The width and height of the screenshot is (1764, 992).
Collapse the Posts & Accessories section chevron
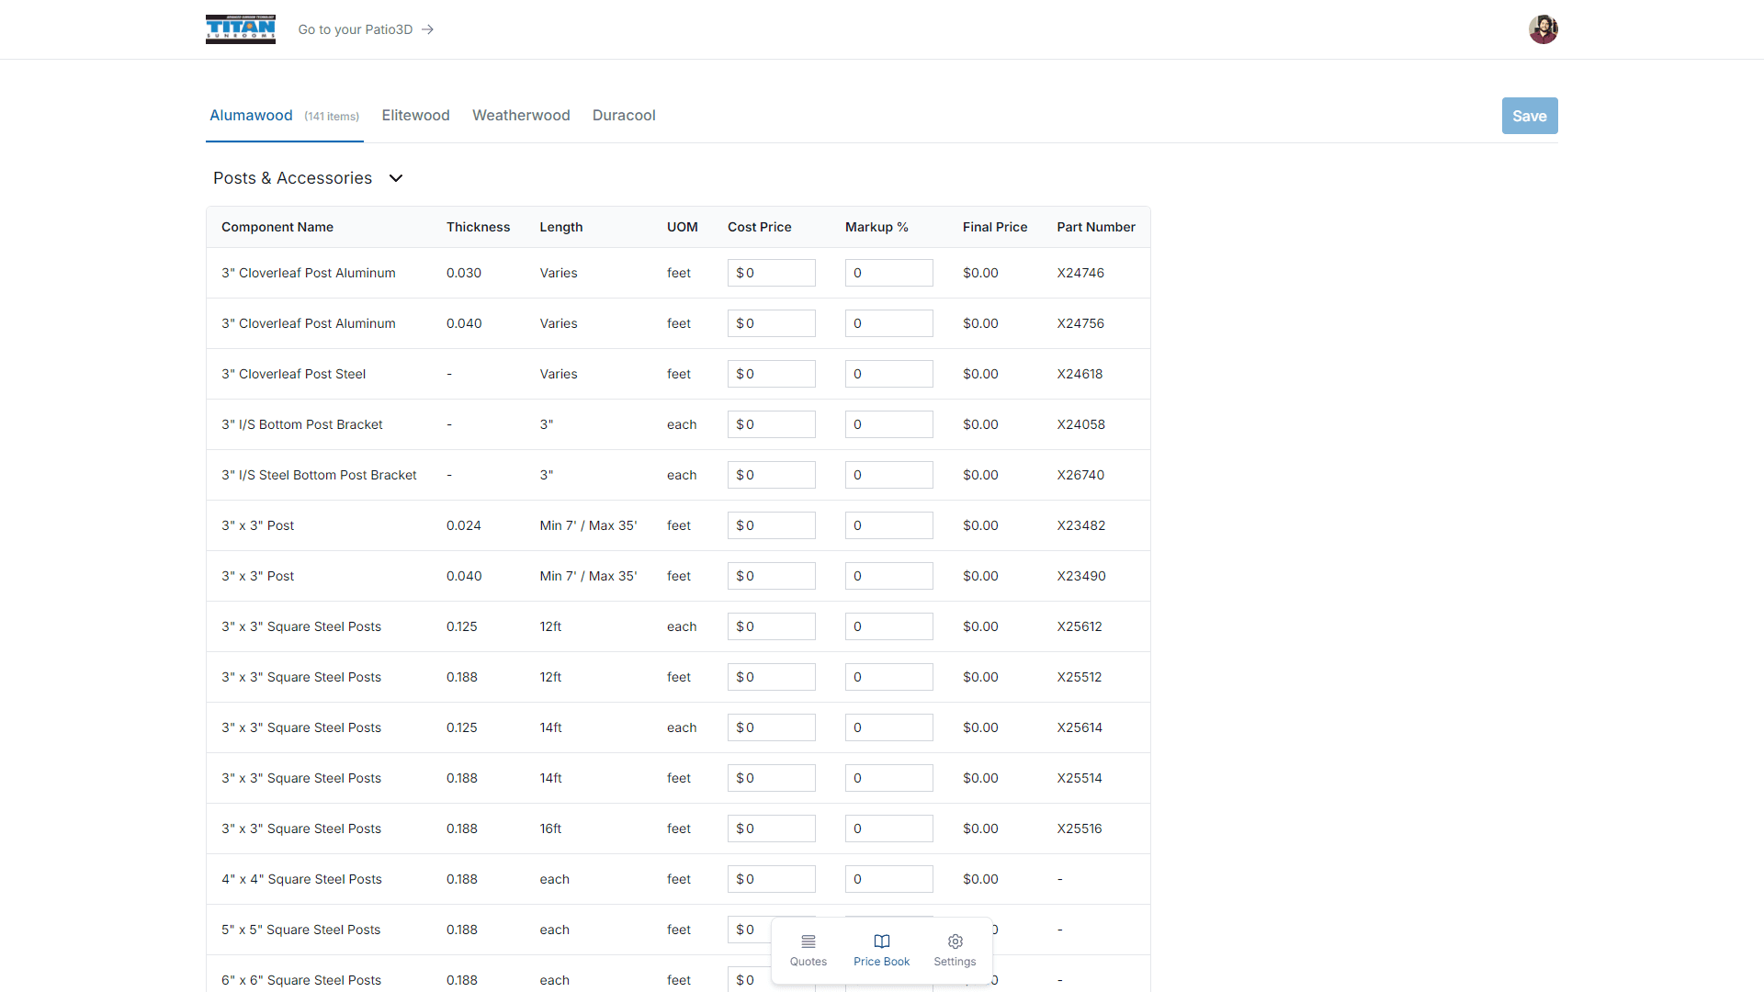pyautogui.click(x=396, y=178)
